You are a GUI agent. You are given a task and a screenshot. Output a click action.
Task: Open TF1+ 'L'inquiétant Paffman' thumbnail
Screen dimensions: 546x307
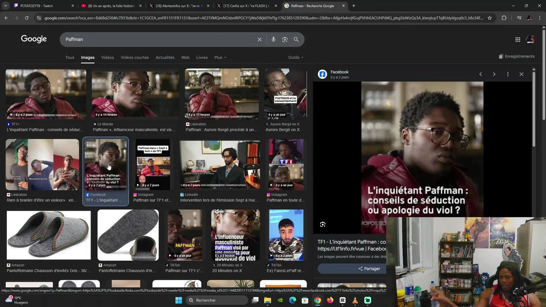point(46,94)
